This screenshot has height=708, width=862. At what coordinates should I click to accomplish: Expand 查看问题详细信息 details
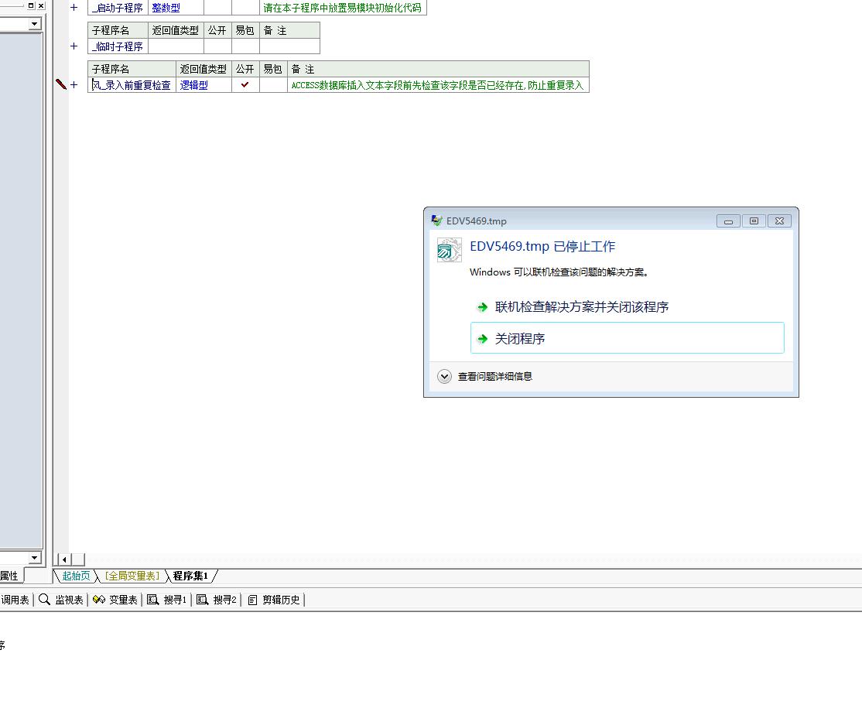(x=444, y=376)
